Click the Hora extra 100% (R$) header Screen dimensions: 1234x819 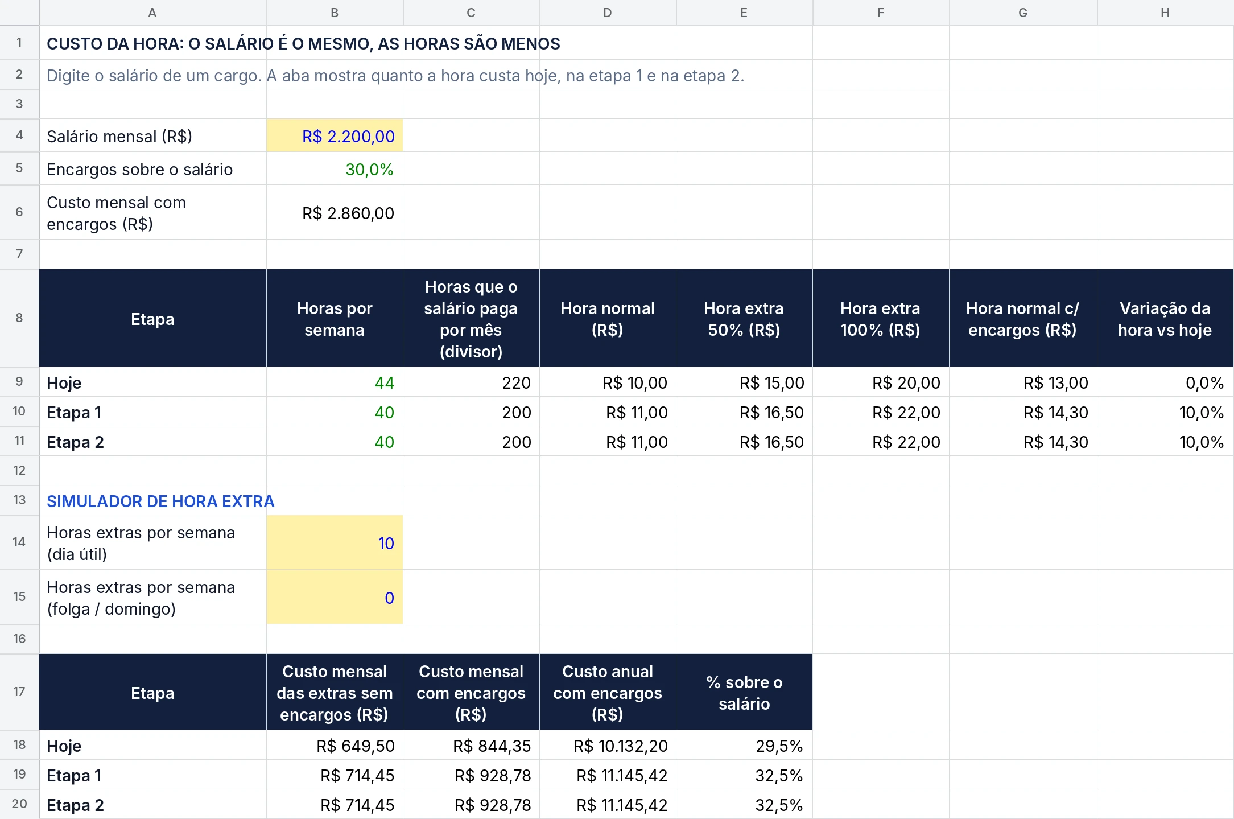coord(881,318)
